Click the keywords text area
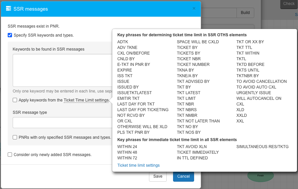This screenshot has height=189, width=298. (62, 70)
